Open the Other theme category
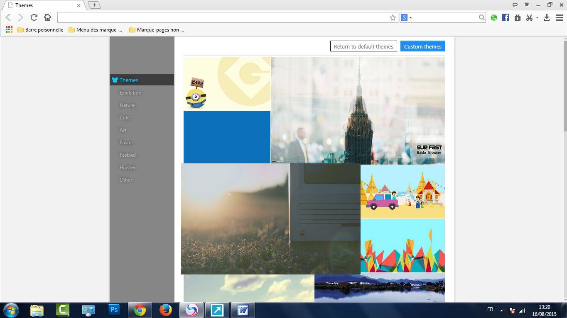Viewport: 567px width, 318px height. pyautogui.click(x=126, y=180)
